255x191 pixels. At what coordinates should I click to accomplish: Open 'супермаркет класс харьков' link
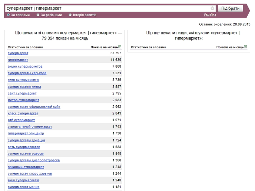(30, 174)
